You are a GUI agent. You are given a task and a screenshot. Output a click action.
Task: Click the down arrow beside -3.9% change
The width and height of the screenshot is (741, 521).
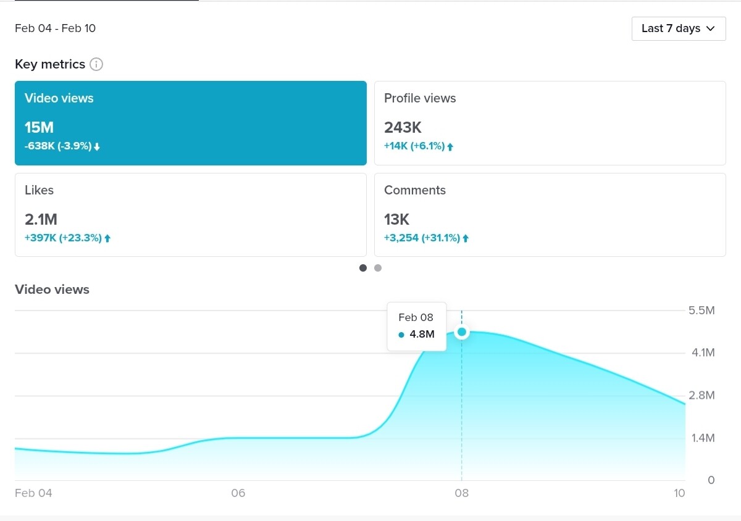tap(97, 147)
